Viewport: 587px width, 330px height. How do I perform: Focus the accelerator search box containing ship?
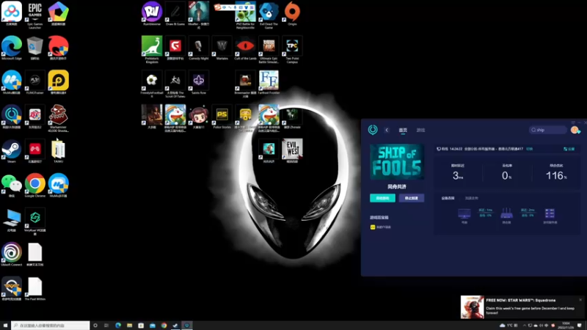coord(547,130)
